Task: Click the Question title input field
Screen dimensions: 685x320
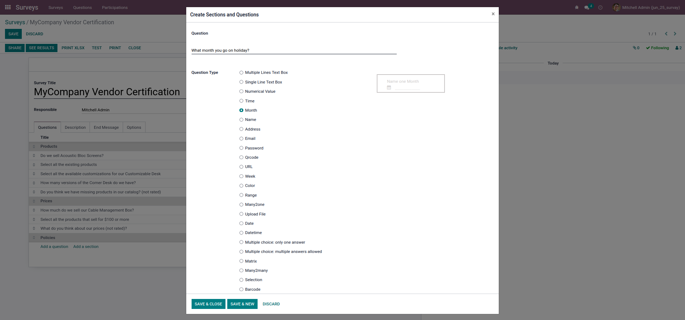Action: click(294, 50)
